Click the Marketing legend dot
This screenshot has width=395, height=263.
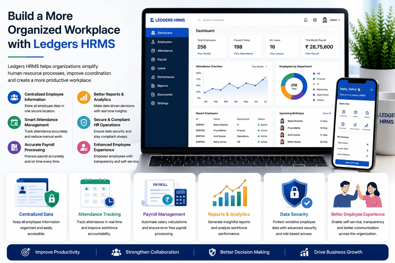tap(314, 90)
